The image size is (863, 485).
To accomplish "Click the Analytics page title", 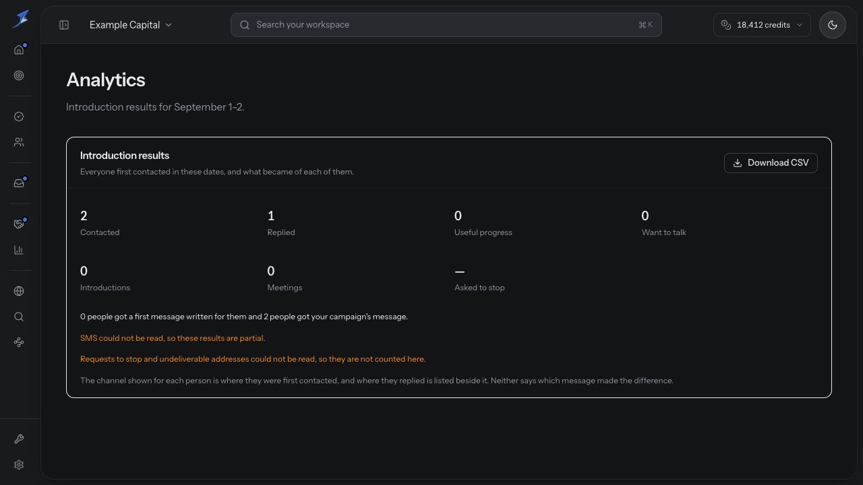I will (x=106, y=79).
